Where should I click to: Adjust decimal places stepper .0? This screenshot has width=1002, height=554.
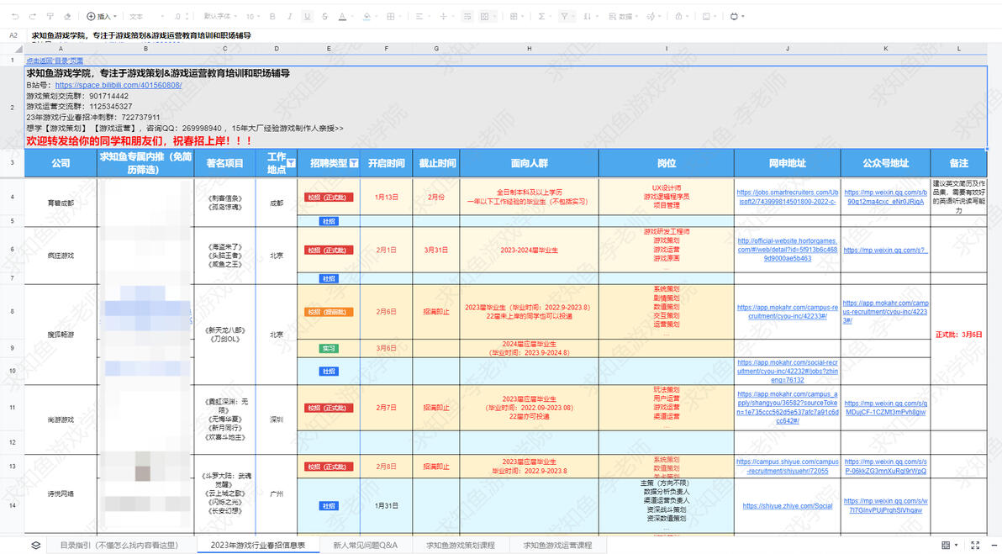[x=181, y=17]
